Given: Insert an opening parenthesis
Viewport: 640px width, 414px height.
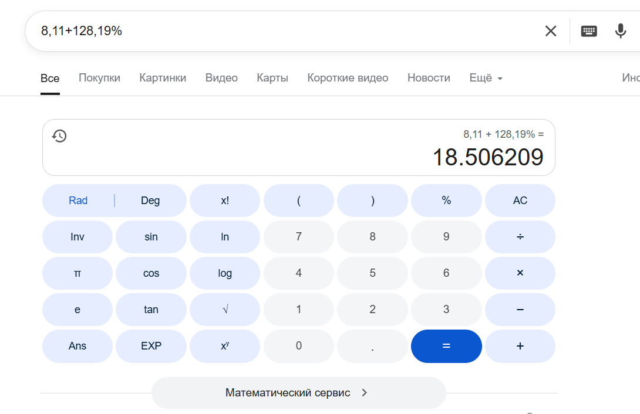Looking at the screenshot, I should (x=299, y=201).
